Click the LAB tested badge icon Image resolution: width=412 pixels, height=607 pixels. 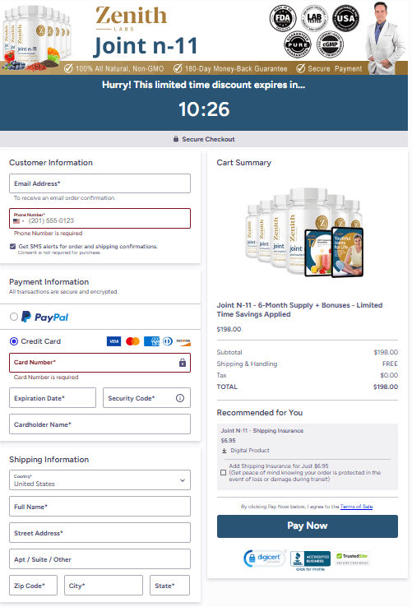[314, 18]
